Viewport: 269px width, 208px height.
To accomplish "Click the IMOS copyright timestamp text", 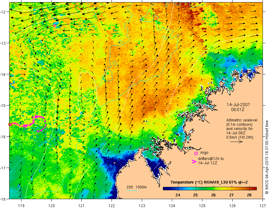I will 267,157.
